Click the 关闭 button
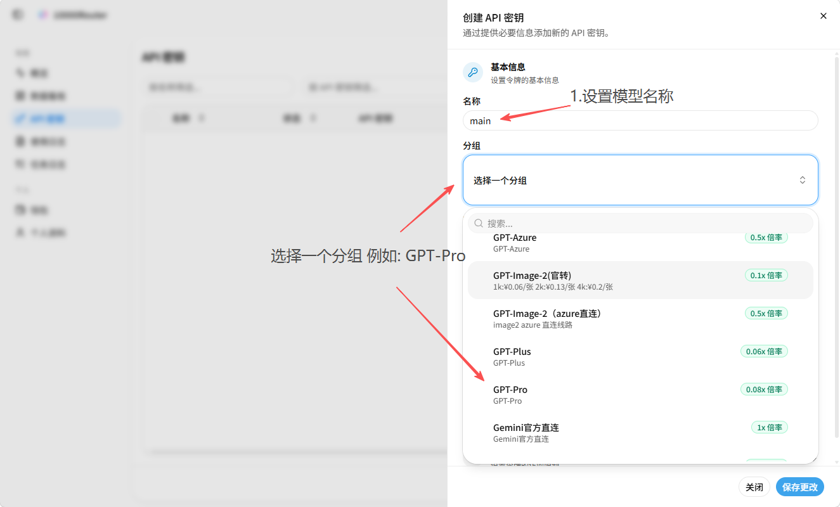 (754, 487)
